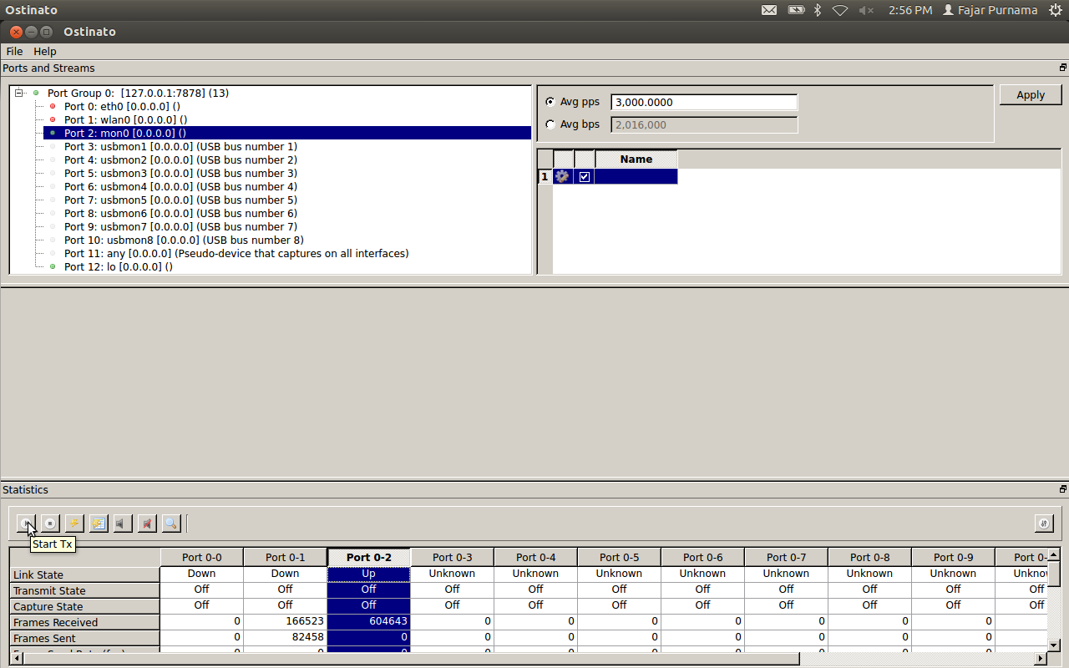Undock the Ports and Streams panel

click(x=1063, y=68)
